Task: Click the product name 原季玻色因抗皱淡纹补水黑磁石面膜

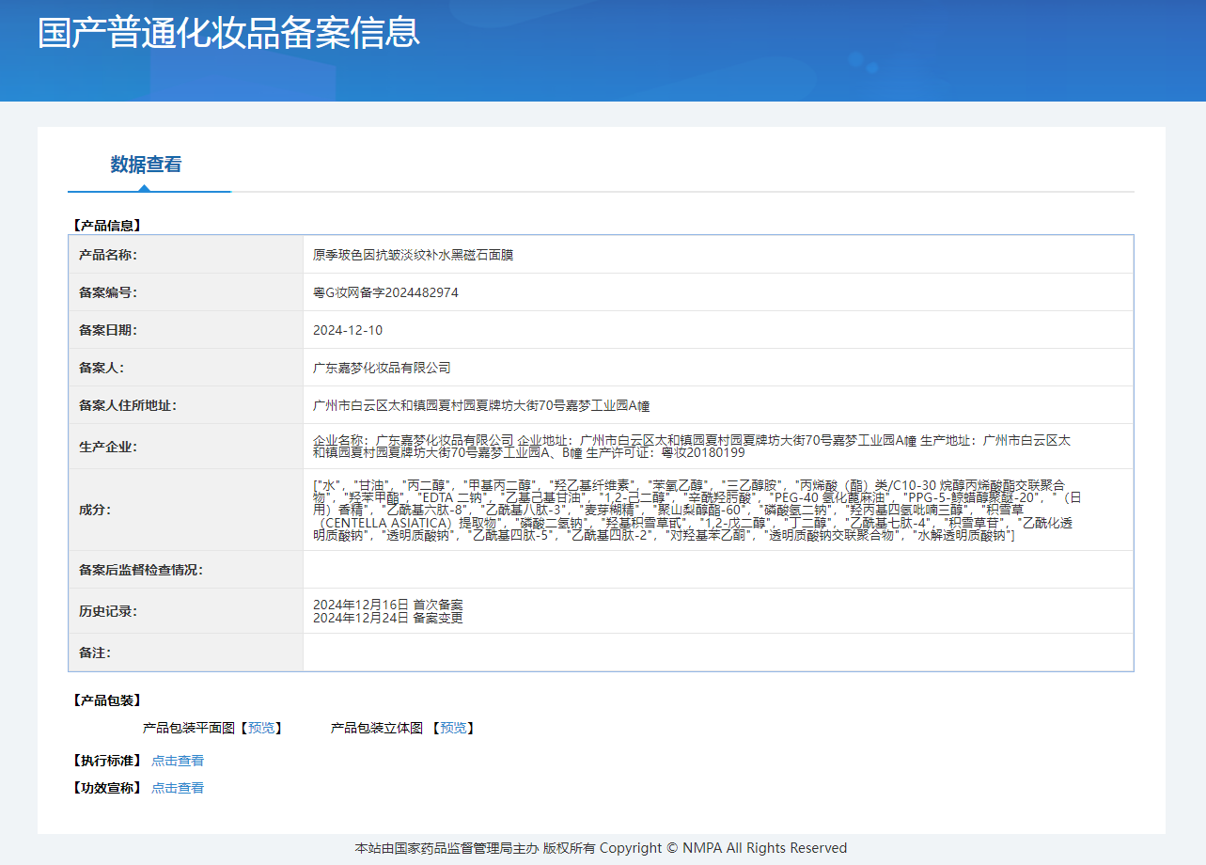Action: pos(413,255)
